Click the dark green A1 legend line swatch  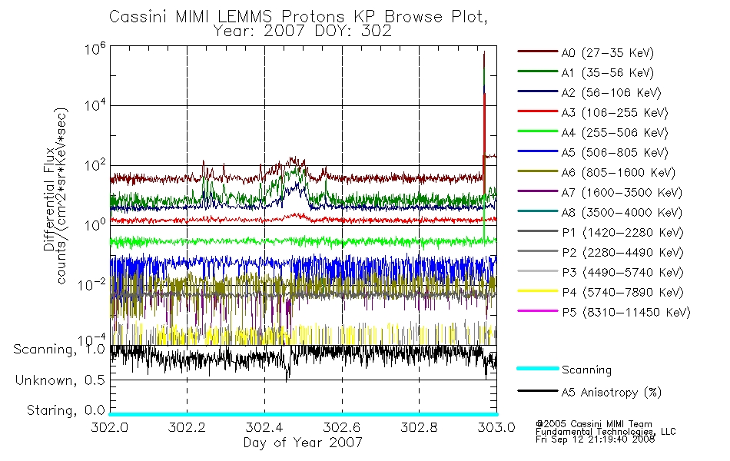point(538,71)
